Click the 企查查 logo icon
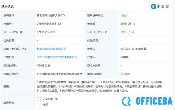This screenshot has width=175, height=110. [x=153, y=6]
